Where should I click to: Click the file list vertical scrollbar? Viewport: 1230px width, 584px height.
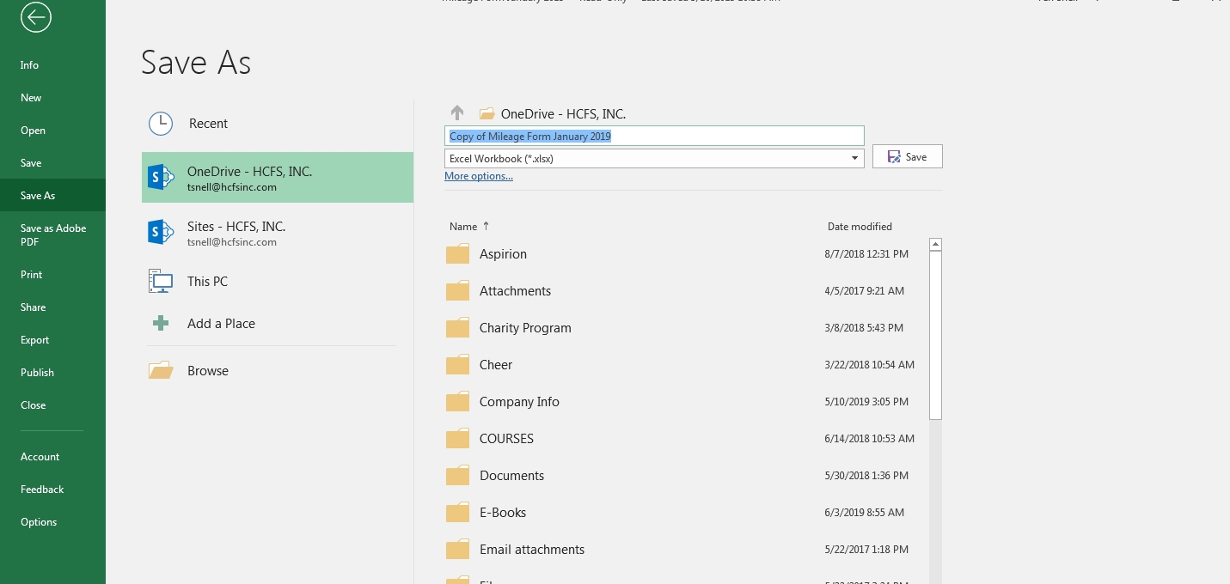pos(936,335)
